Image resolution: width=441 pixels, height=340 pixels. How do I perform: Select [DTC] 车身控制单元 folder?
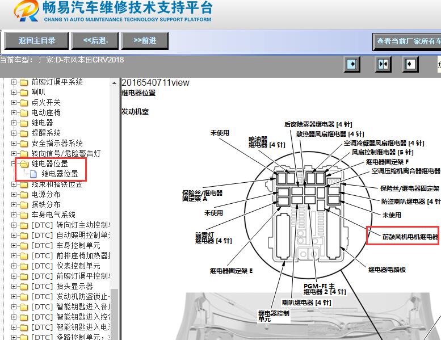(65, 246)
